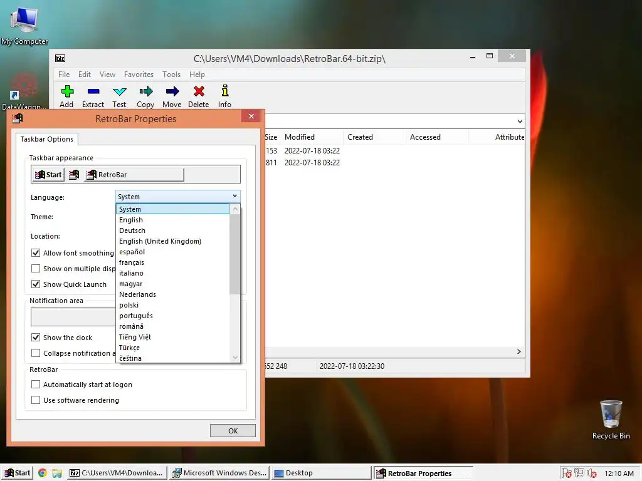Choose magyar in the language list
The image size is (642, 481).
coord(173,284)
